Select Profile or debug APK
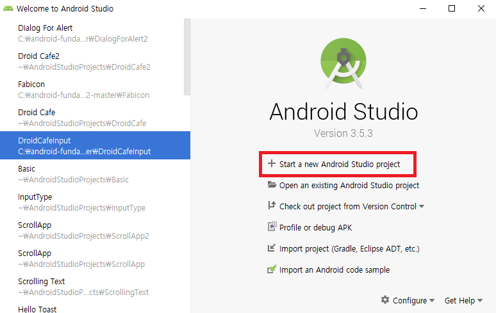Viewport: 496px width, 313px height. 315,227
